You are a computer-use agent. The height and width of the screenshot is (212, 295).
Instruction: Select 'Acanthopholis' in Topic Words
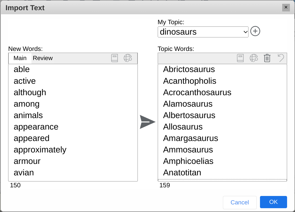[222, 81]
